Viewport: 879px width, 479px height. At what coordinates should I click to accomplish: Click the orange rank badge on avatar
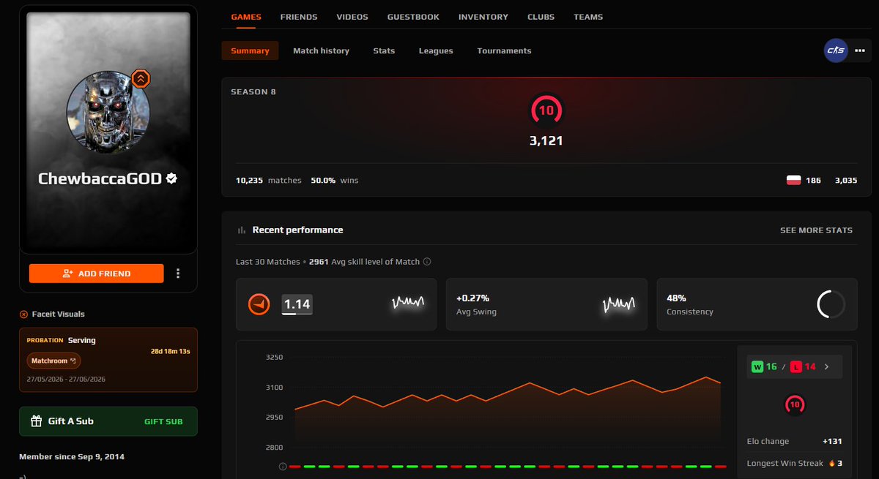pyautogui.click(x=140, y=79)
